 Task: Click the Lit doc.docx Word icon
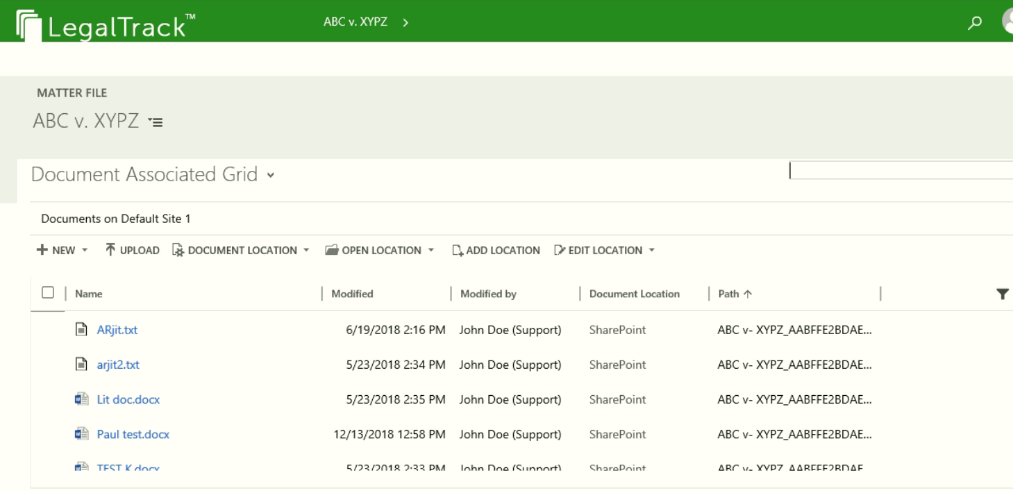click(x=81, y=399)
